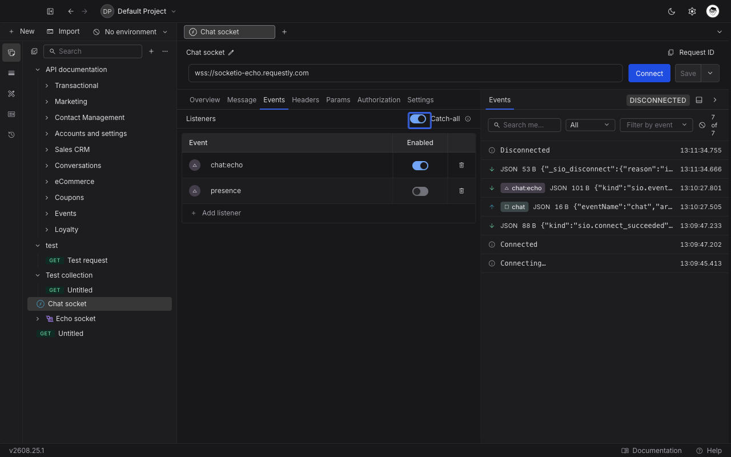731x457 pixels.
Task: Open the card panel icon in left rail
Action: (11, 114)
